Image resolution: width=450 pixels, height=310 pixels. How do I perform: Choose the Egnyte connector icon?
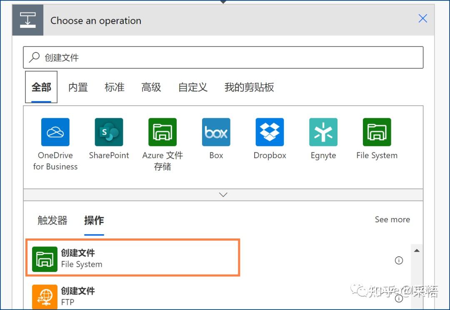323,132
